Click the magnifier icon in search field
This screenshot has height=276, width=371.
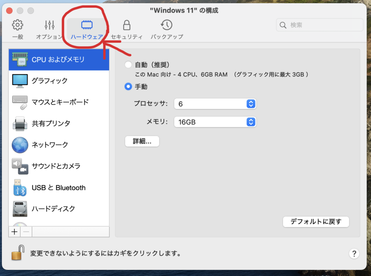[283, 25]
